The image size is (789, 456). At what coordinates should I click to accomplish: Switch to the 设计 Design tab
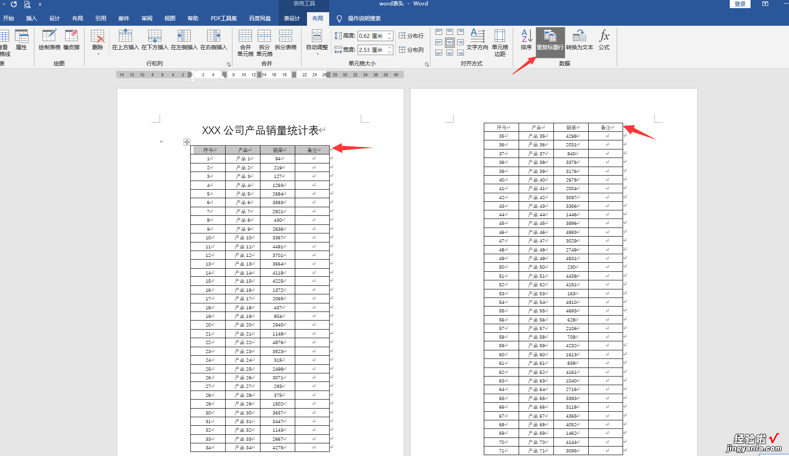(x=54, y=19)
